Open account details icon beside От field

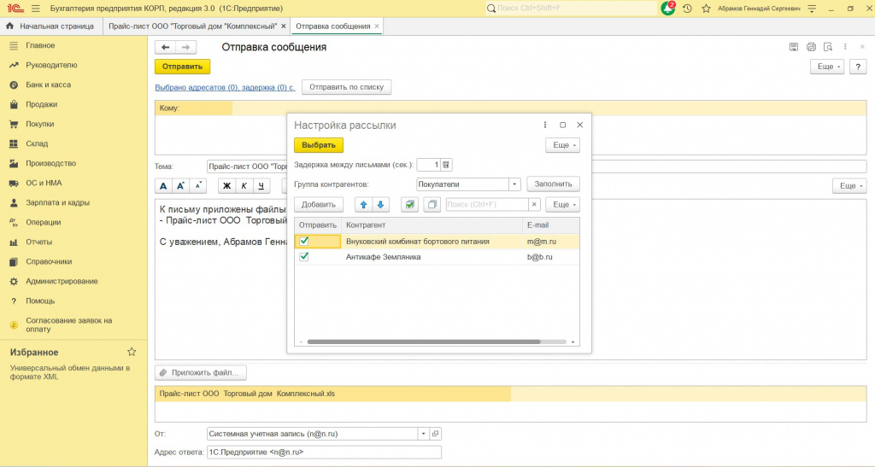435,434
